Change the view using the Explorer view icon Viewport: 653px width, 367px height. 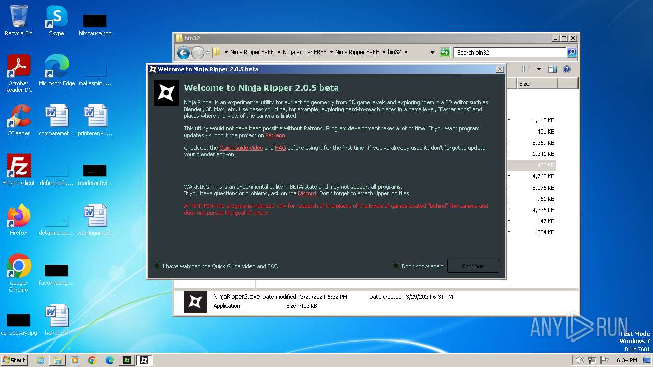526,69
